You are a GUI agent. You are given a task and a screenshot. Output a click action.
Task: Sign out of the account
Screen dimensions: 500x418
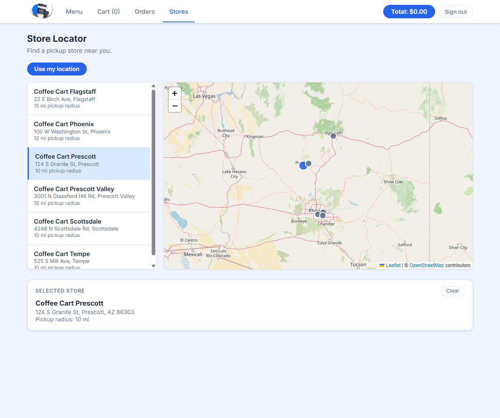click(x=455, y=12)
